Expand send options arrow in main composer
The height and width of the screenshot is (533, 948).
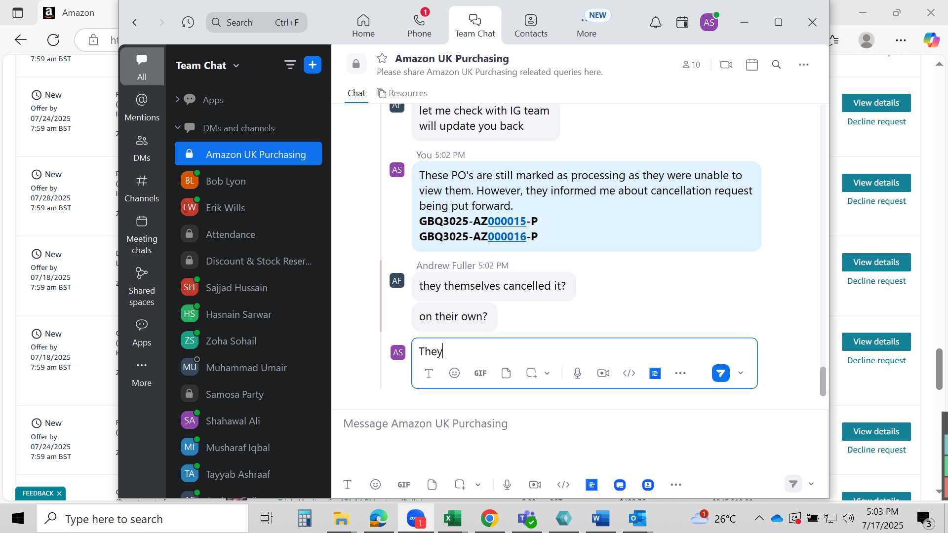tap(811, 484)
